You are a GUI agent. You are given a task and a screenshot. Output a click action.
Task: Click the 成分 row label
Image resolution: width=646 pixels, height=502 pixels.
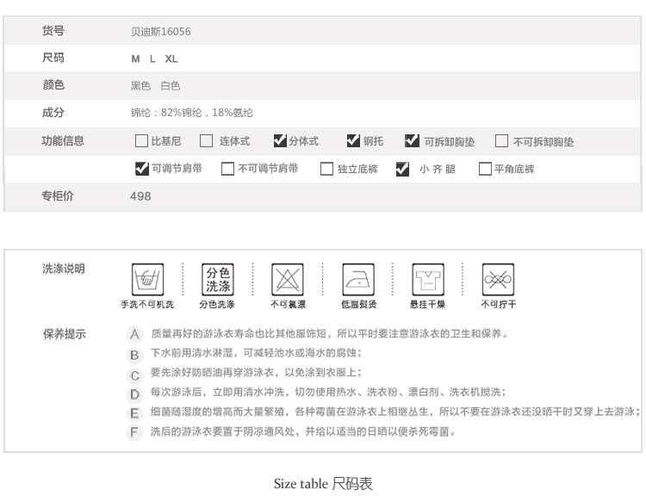(53, 112)
